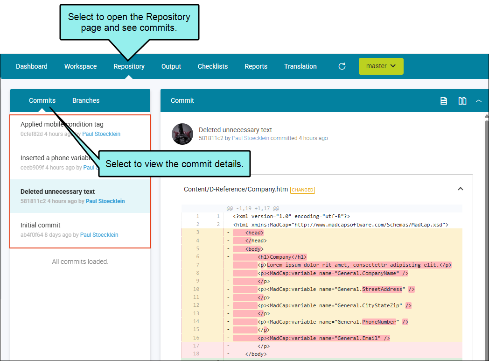
Task: Click the refresh icon in navigation bar
Action: coord(342,66)
